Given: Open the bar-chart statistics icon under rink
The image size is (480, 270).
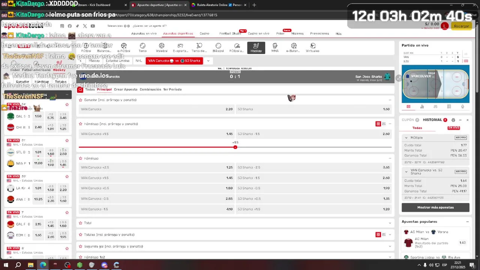Looking at the screenshot, I should tap(422, 106).
